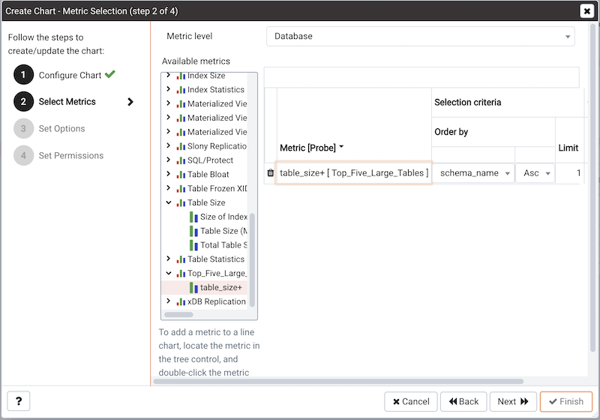
Task: Click the Size of Index metric icon
Action: pyautogui.click(x=193, y=217)
